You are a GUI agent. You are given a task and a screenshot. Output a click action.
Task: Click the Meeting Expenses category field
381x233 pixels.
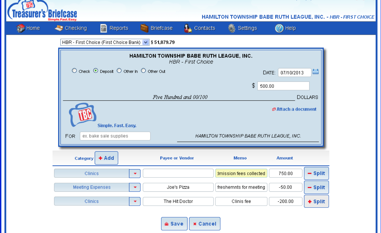92,187
